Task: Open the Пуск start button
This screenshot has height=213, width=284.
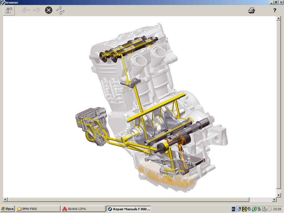Action: (7, 209)
